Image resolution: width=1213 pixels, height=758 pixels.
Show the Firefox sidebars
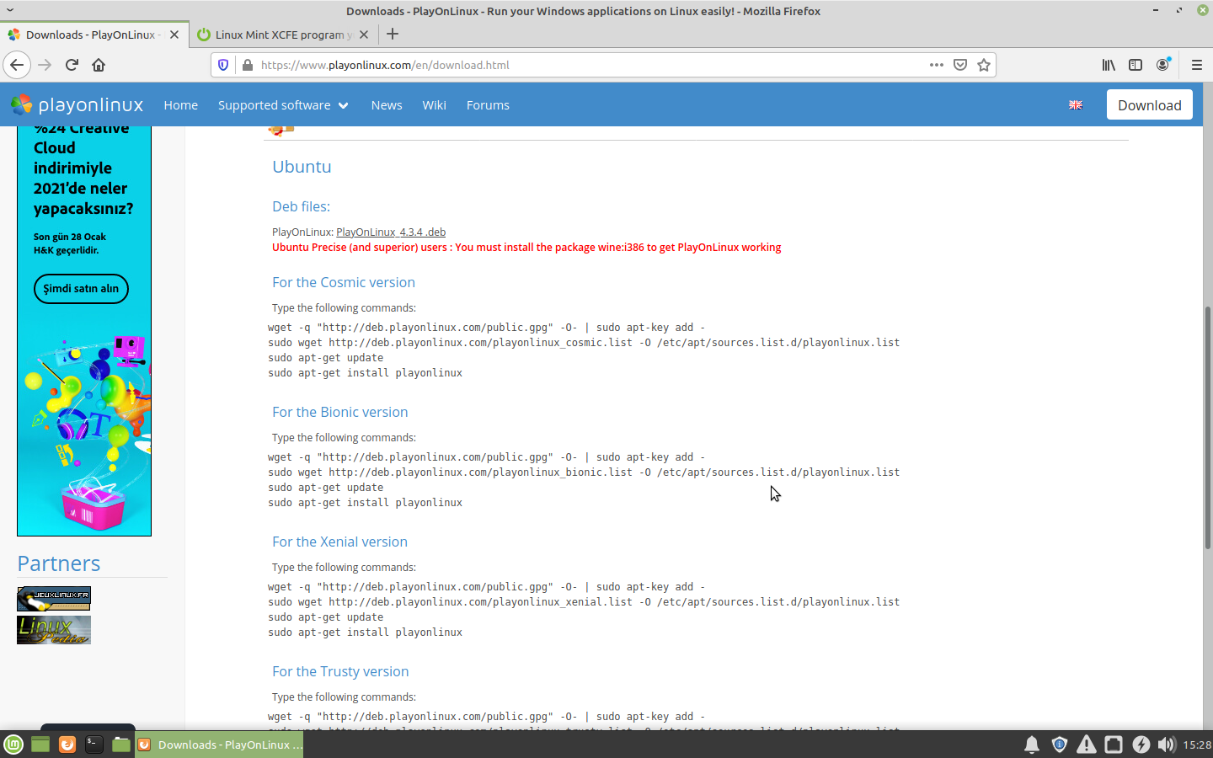pyautogui.click(x=1136, y=65)
